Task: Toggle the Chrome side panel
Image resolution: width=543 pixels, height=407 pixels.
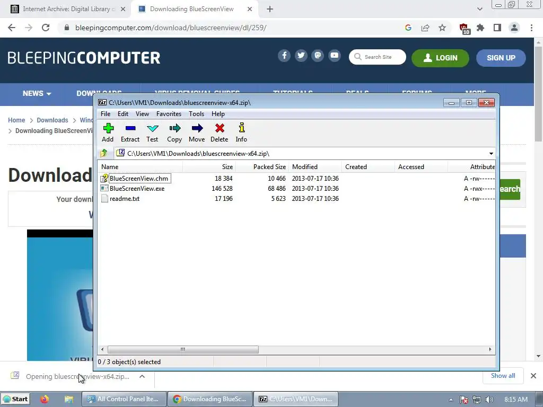Action: pos(497,28)
